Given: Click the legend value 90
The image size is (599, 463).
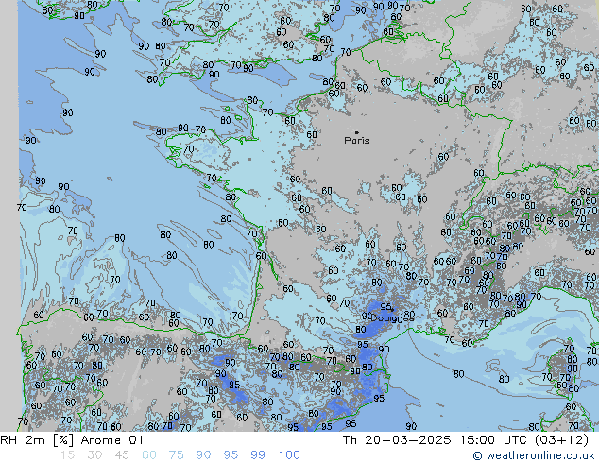Looking at the screenshot, I should (x=203, y=455).
